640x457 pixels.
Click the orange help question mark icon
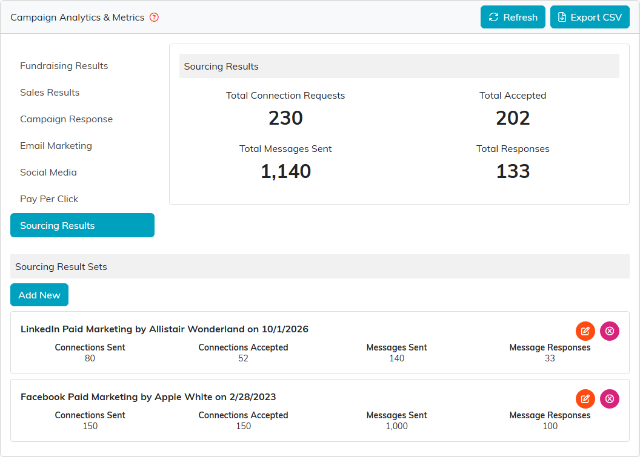point(154,17)
